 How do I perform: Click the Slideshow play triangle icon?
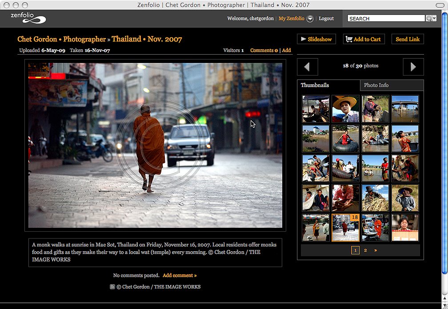click(x=304, y=39)
